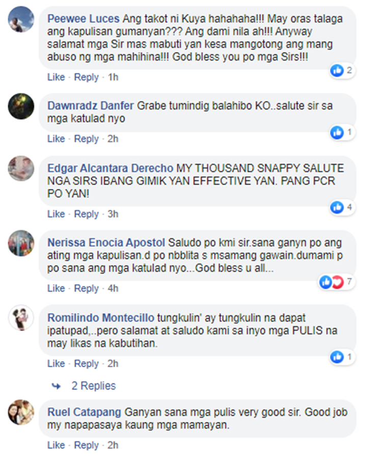Reply to Ruel Catapang's comment
Viewport: 382px width, 456px height.
[86, 445]
